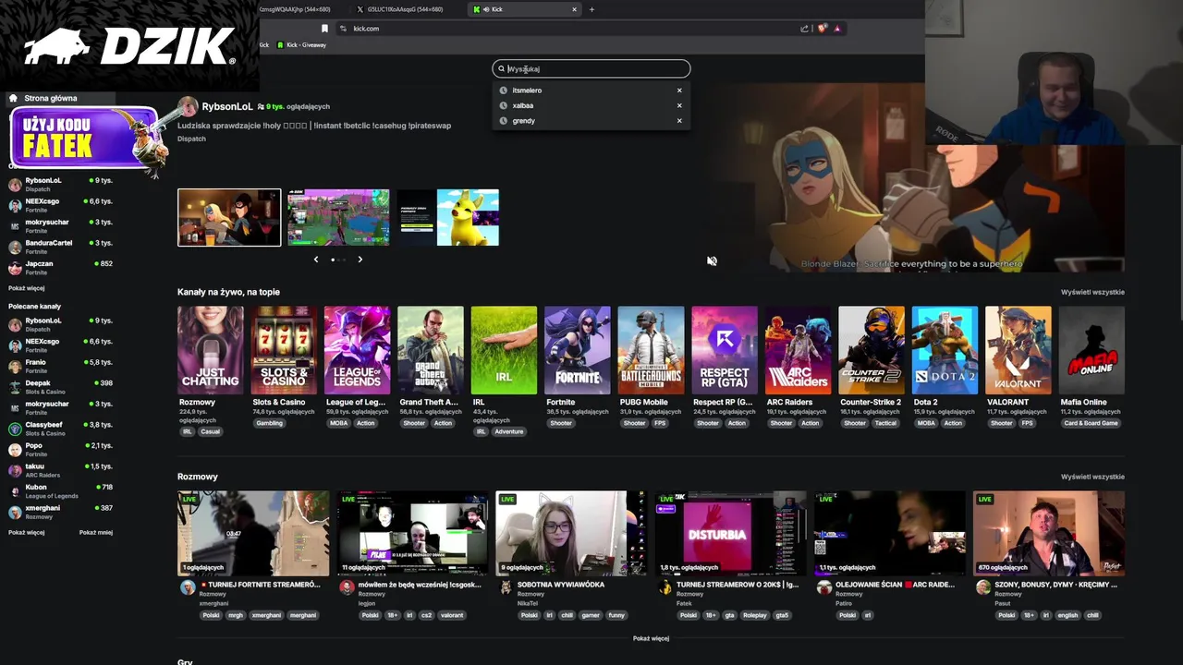Open the VALORANT category tile
Viewport: 1183px width, 665px height.
click(x=1018, y=351)
